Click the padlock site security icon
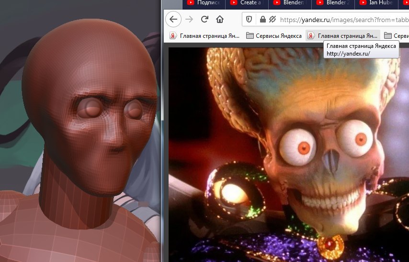 point(262,19)
